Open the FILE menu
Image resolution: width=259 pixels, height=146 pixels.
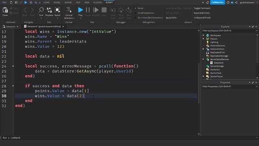pos(4,2)
